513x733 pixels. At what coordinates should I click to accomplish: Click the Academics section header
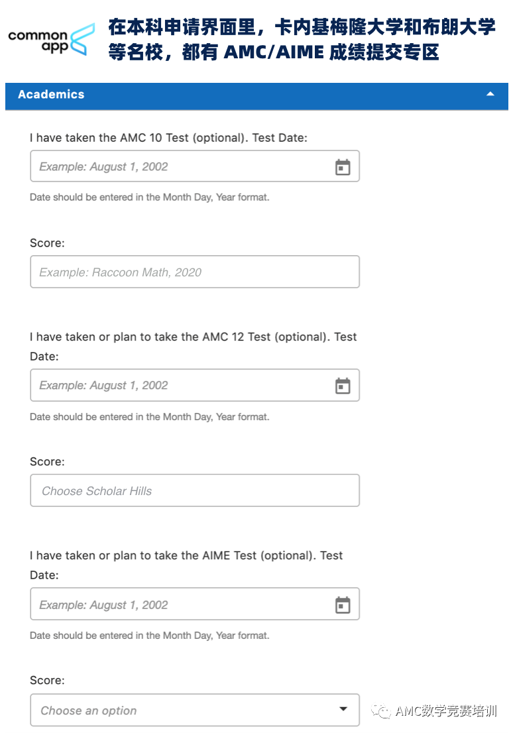pyautogui.click(x=256, y=96)
